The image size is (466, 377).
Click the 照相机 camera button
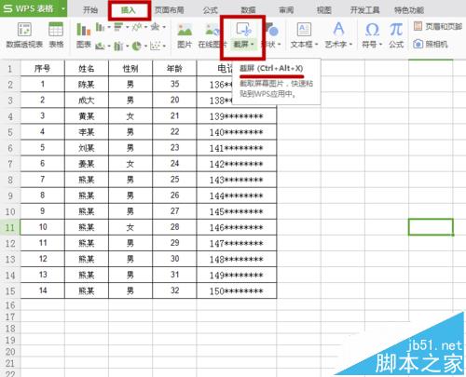[x=431, y=45]
